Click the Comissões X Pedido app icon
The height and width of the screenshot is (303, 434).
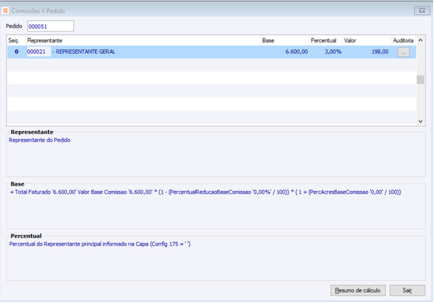point(5,11)
